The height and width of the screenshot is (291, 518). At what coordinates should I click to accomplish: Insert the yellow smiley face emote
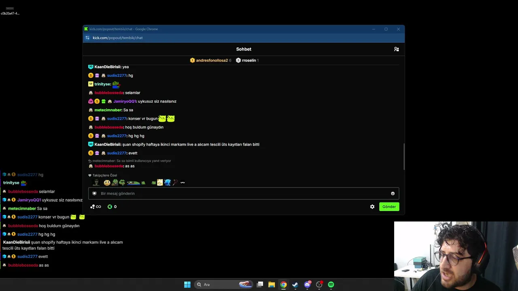point(107,183)
